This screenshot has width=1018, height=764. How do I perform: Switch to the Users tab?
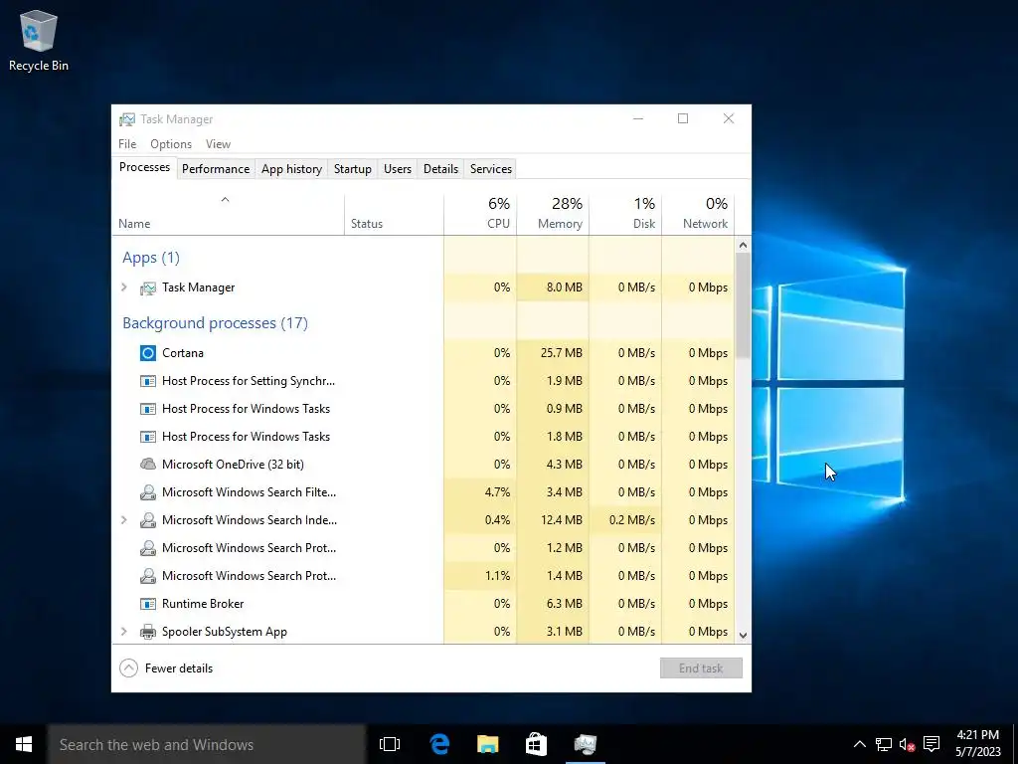(398, 169)
